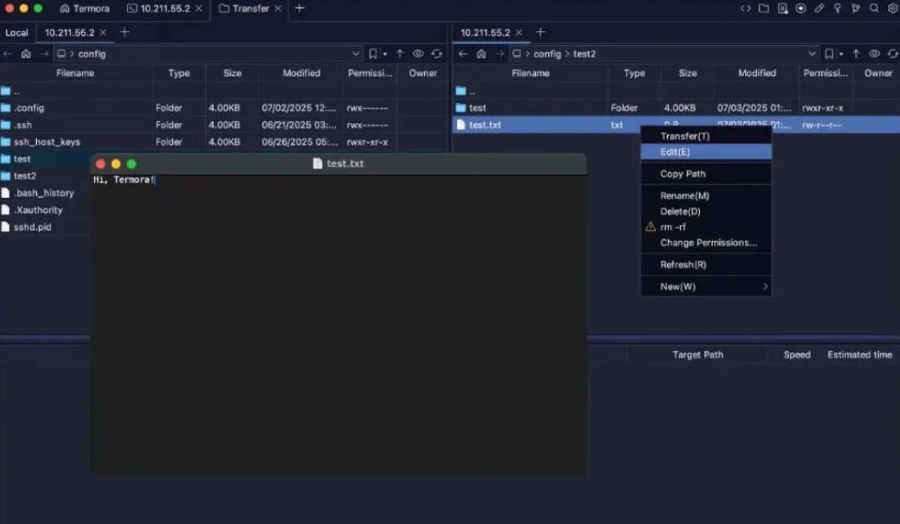
Task: Select the .bash_history file
Action: pyautogui.click(x=45, y=193)
